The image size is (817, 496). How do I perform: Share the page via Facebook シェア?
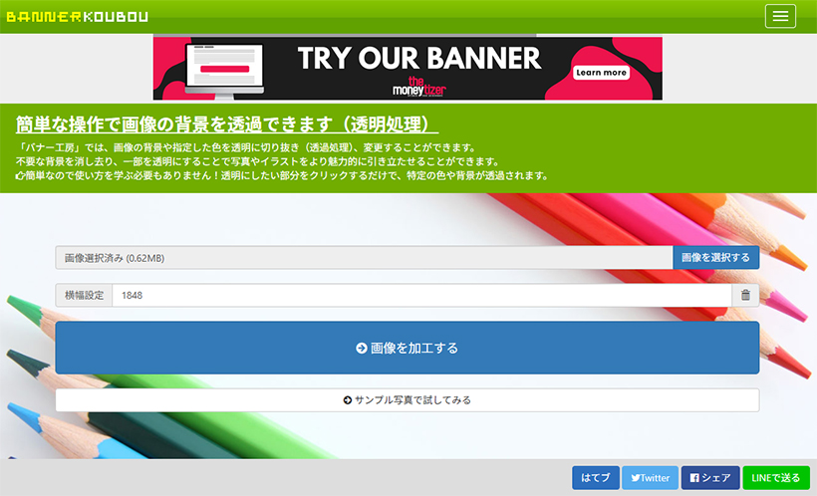click(x=710, y=478)
